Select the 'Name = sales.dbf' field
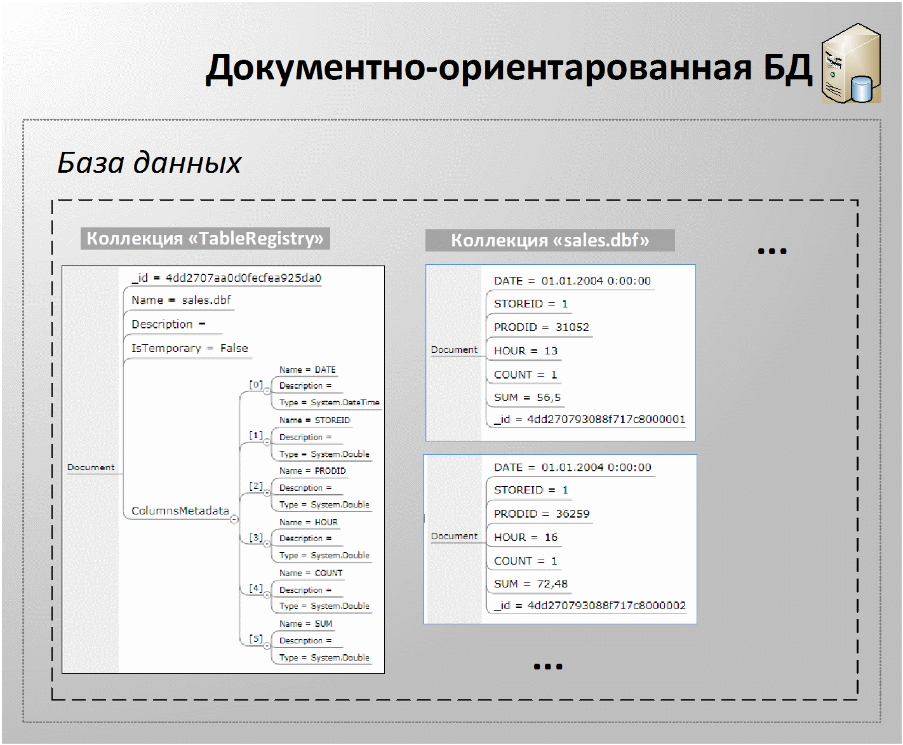Screen dimensions: 903x745 pos(181,300)
